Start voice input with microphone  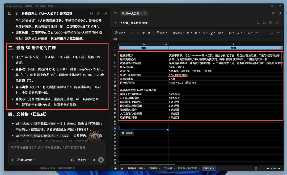(x=94, y=160)
